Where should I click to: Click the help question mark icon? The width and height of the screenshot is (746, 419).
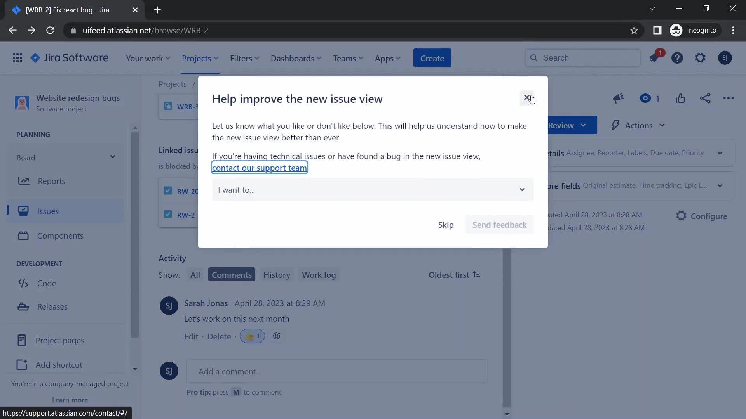coord(677,58)
